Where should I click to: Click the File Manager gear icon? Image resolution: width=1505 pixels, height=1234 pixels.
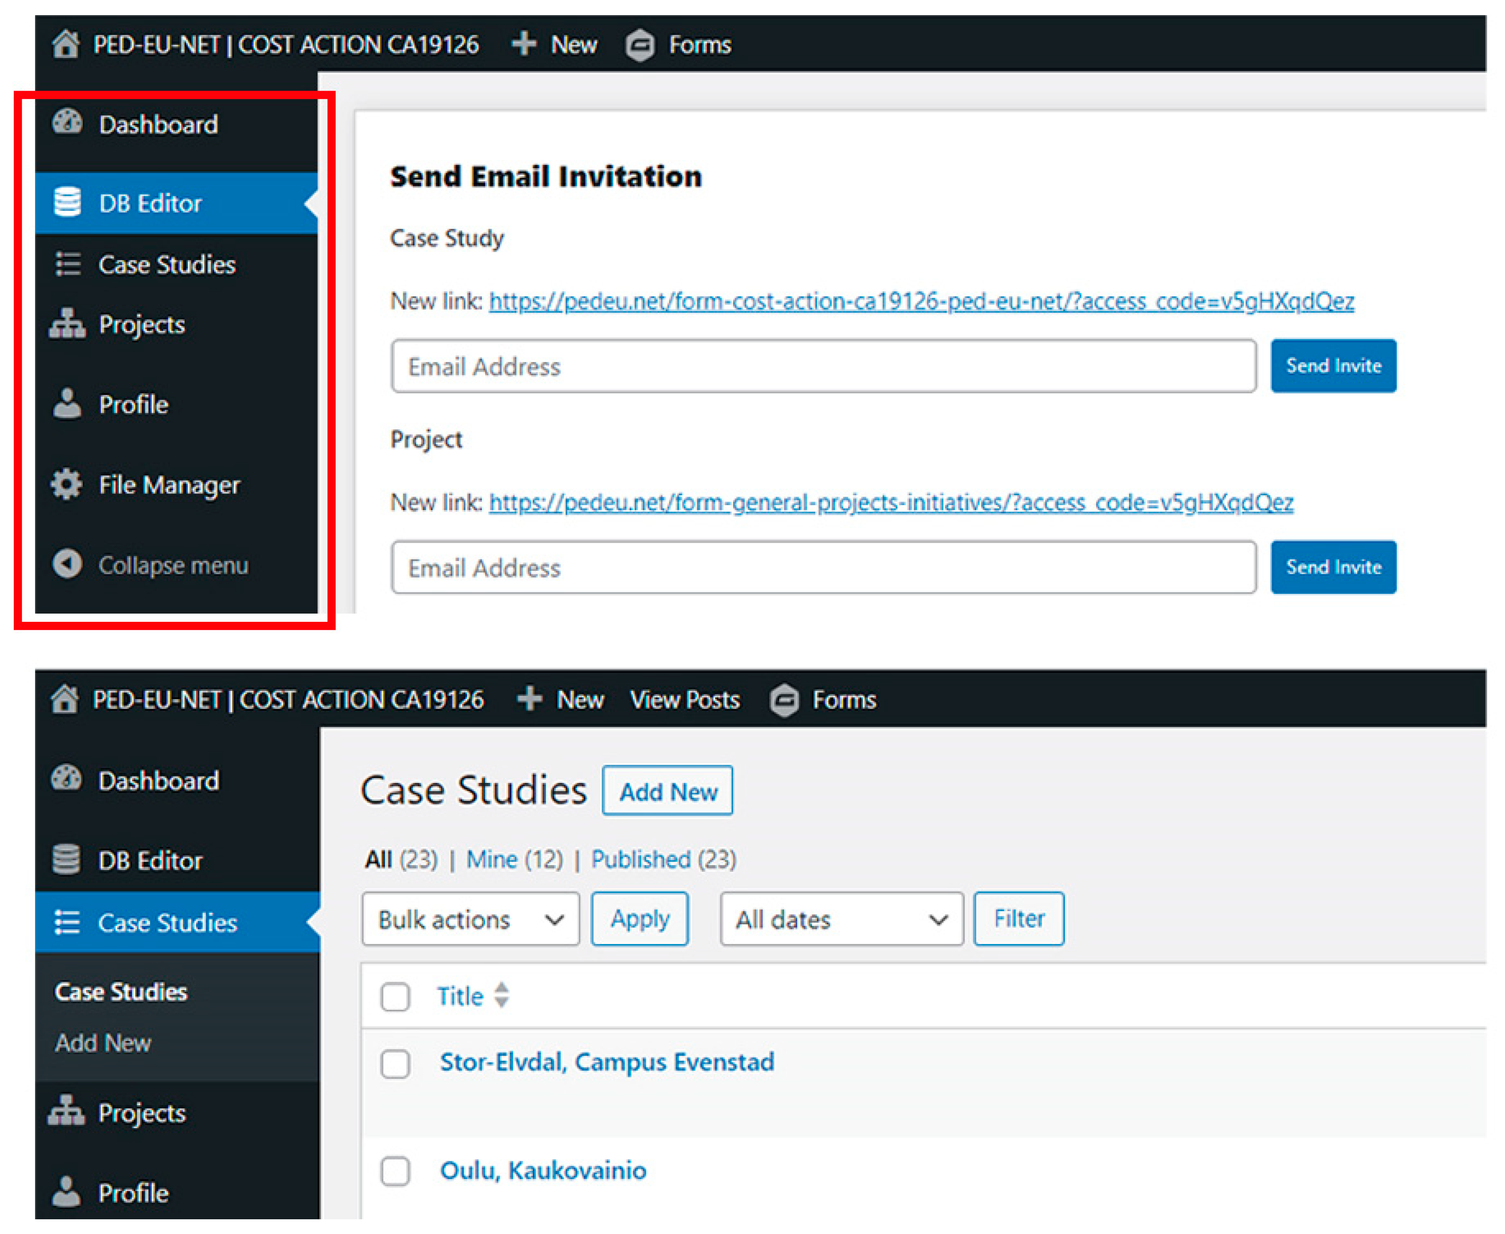[x=67, y=484]
